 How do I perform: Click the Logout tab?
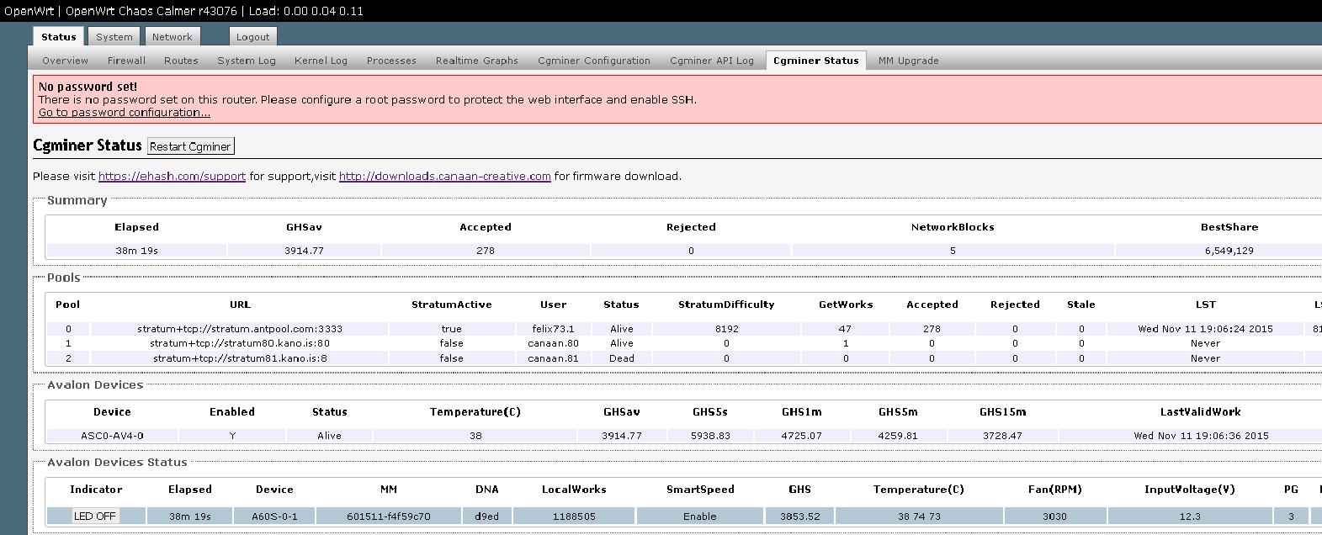[252, 37]
